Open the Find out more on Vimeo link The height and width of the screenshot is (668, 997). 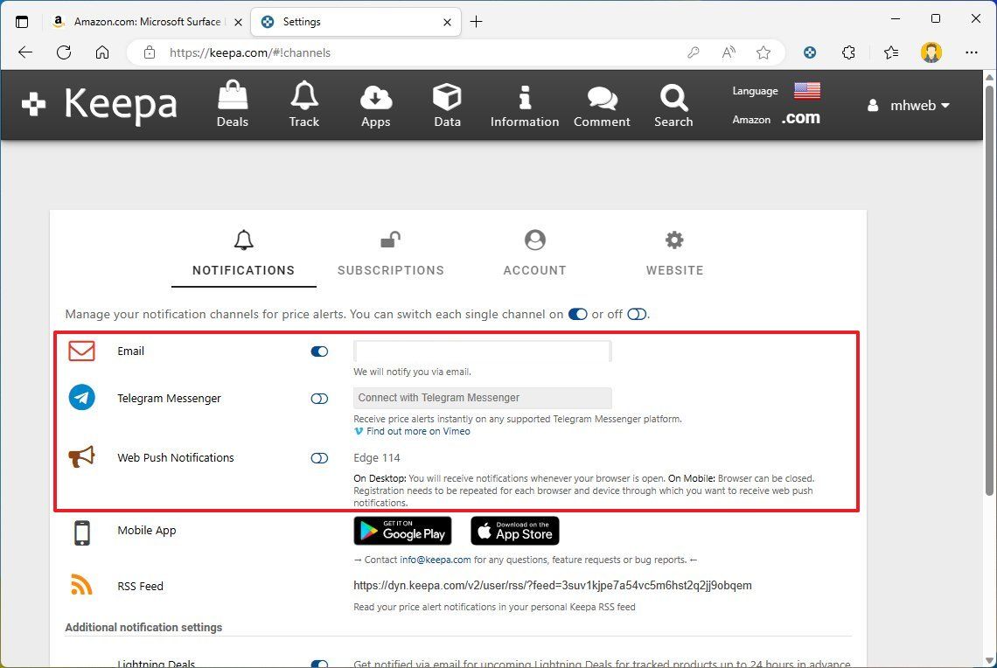418,431
